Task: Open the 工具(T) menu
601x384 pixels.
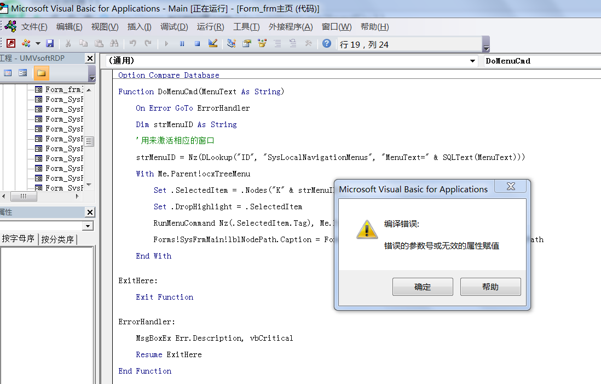Action: [x=246, y=26]
